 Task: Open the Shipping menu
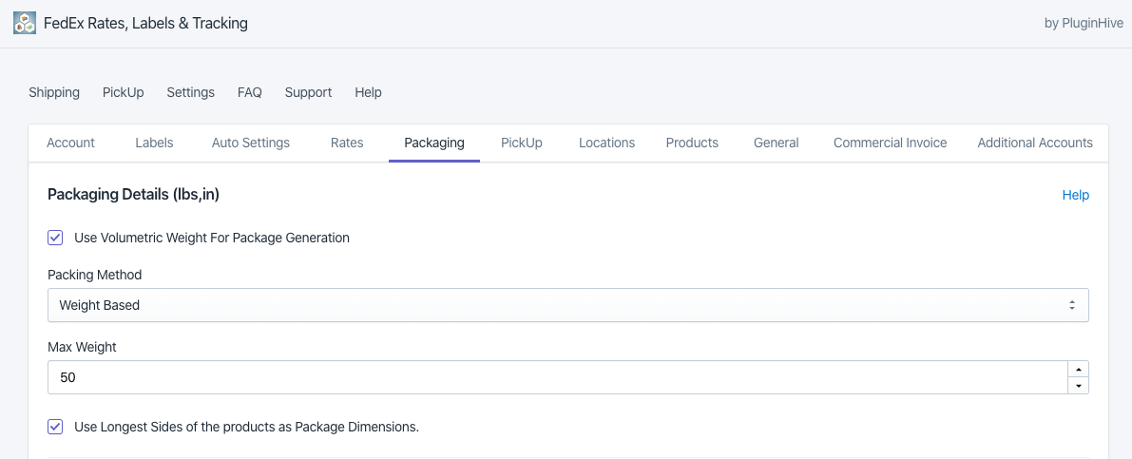click(54, 92)
